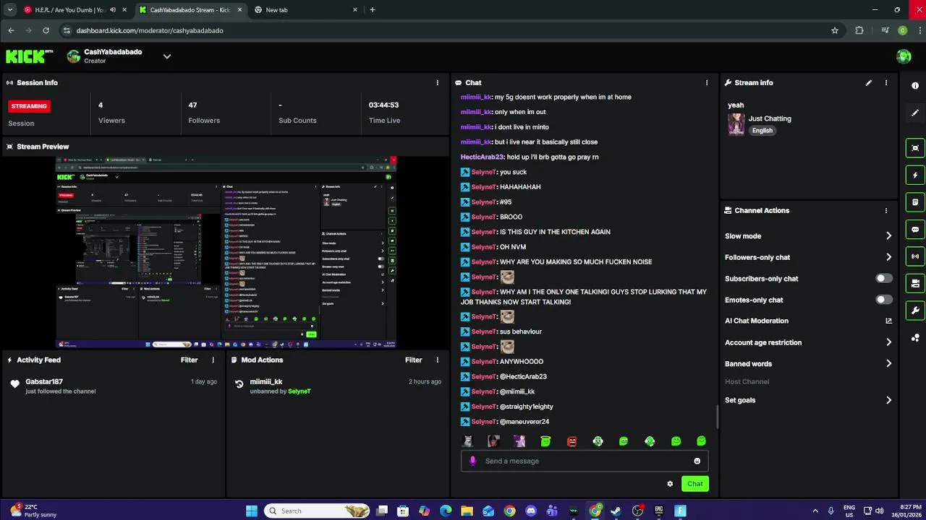Click the pencil icon in the right sidebar

(915, 113)
